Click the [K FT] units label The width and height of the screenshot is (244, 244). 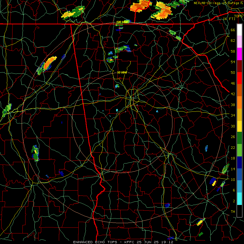(229, 19)
